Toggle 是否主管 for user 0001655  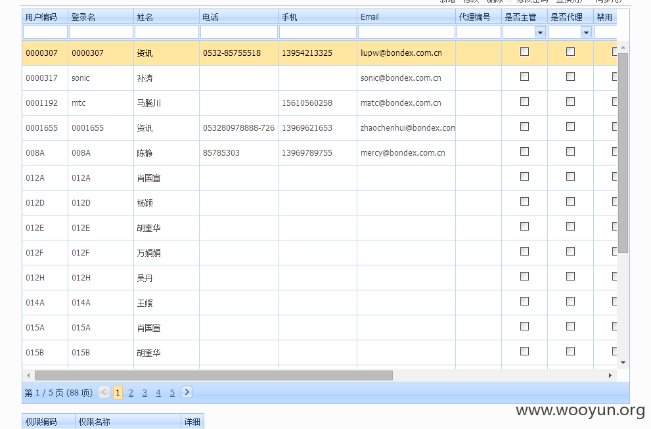(x=524, y=126)
